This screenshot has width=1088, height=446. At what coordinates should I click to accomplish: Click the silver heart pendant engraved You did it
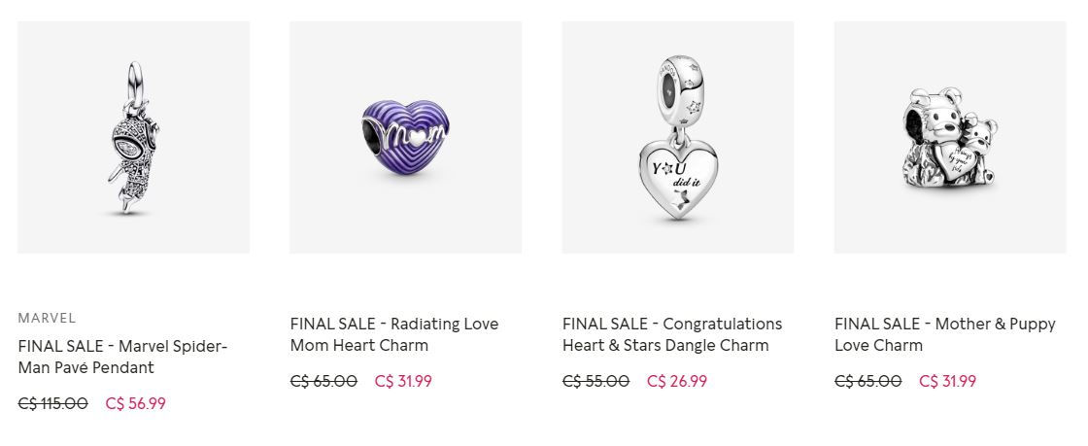click(x=679, y=178)
